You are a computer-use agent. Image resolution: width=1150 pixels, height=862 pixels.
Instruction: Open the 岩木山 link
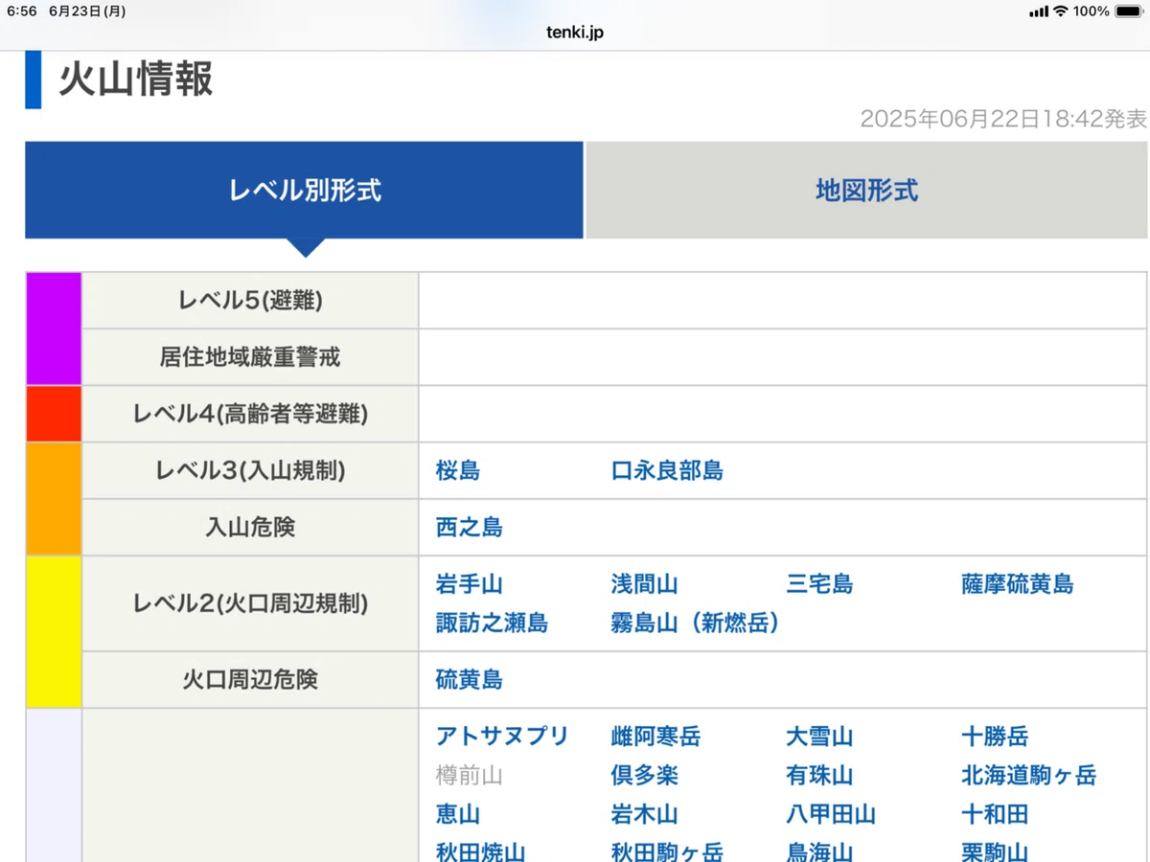coord(645,814)
